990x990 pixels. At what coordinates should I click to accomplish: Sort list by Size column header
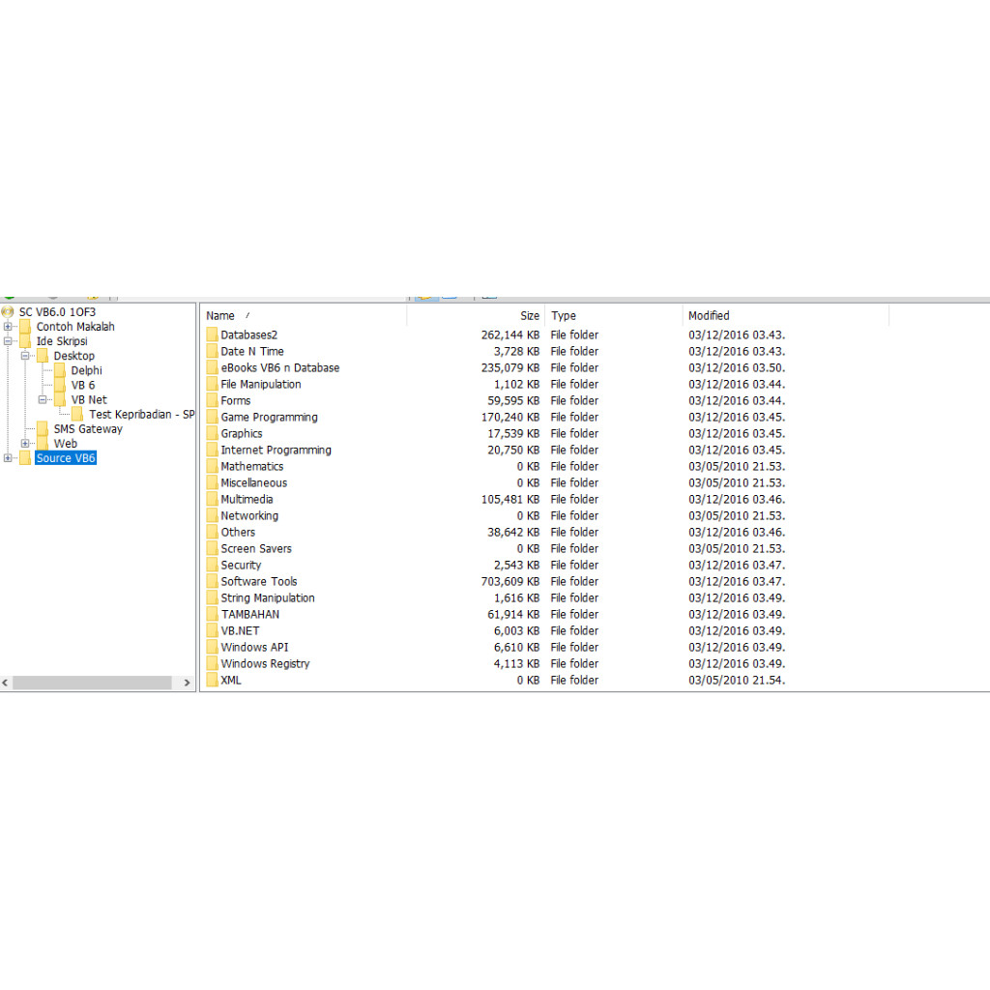(476, 316)
